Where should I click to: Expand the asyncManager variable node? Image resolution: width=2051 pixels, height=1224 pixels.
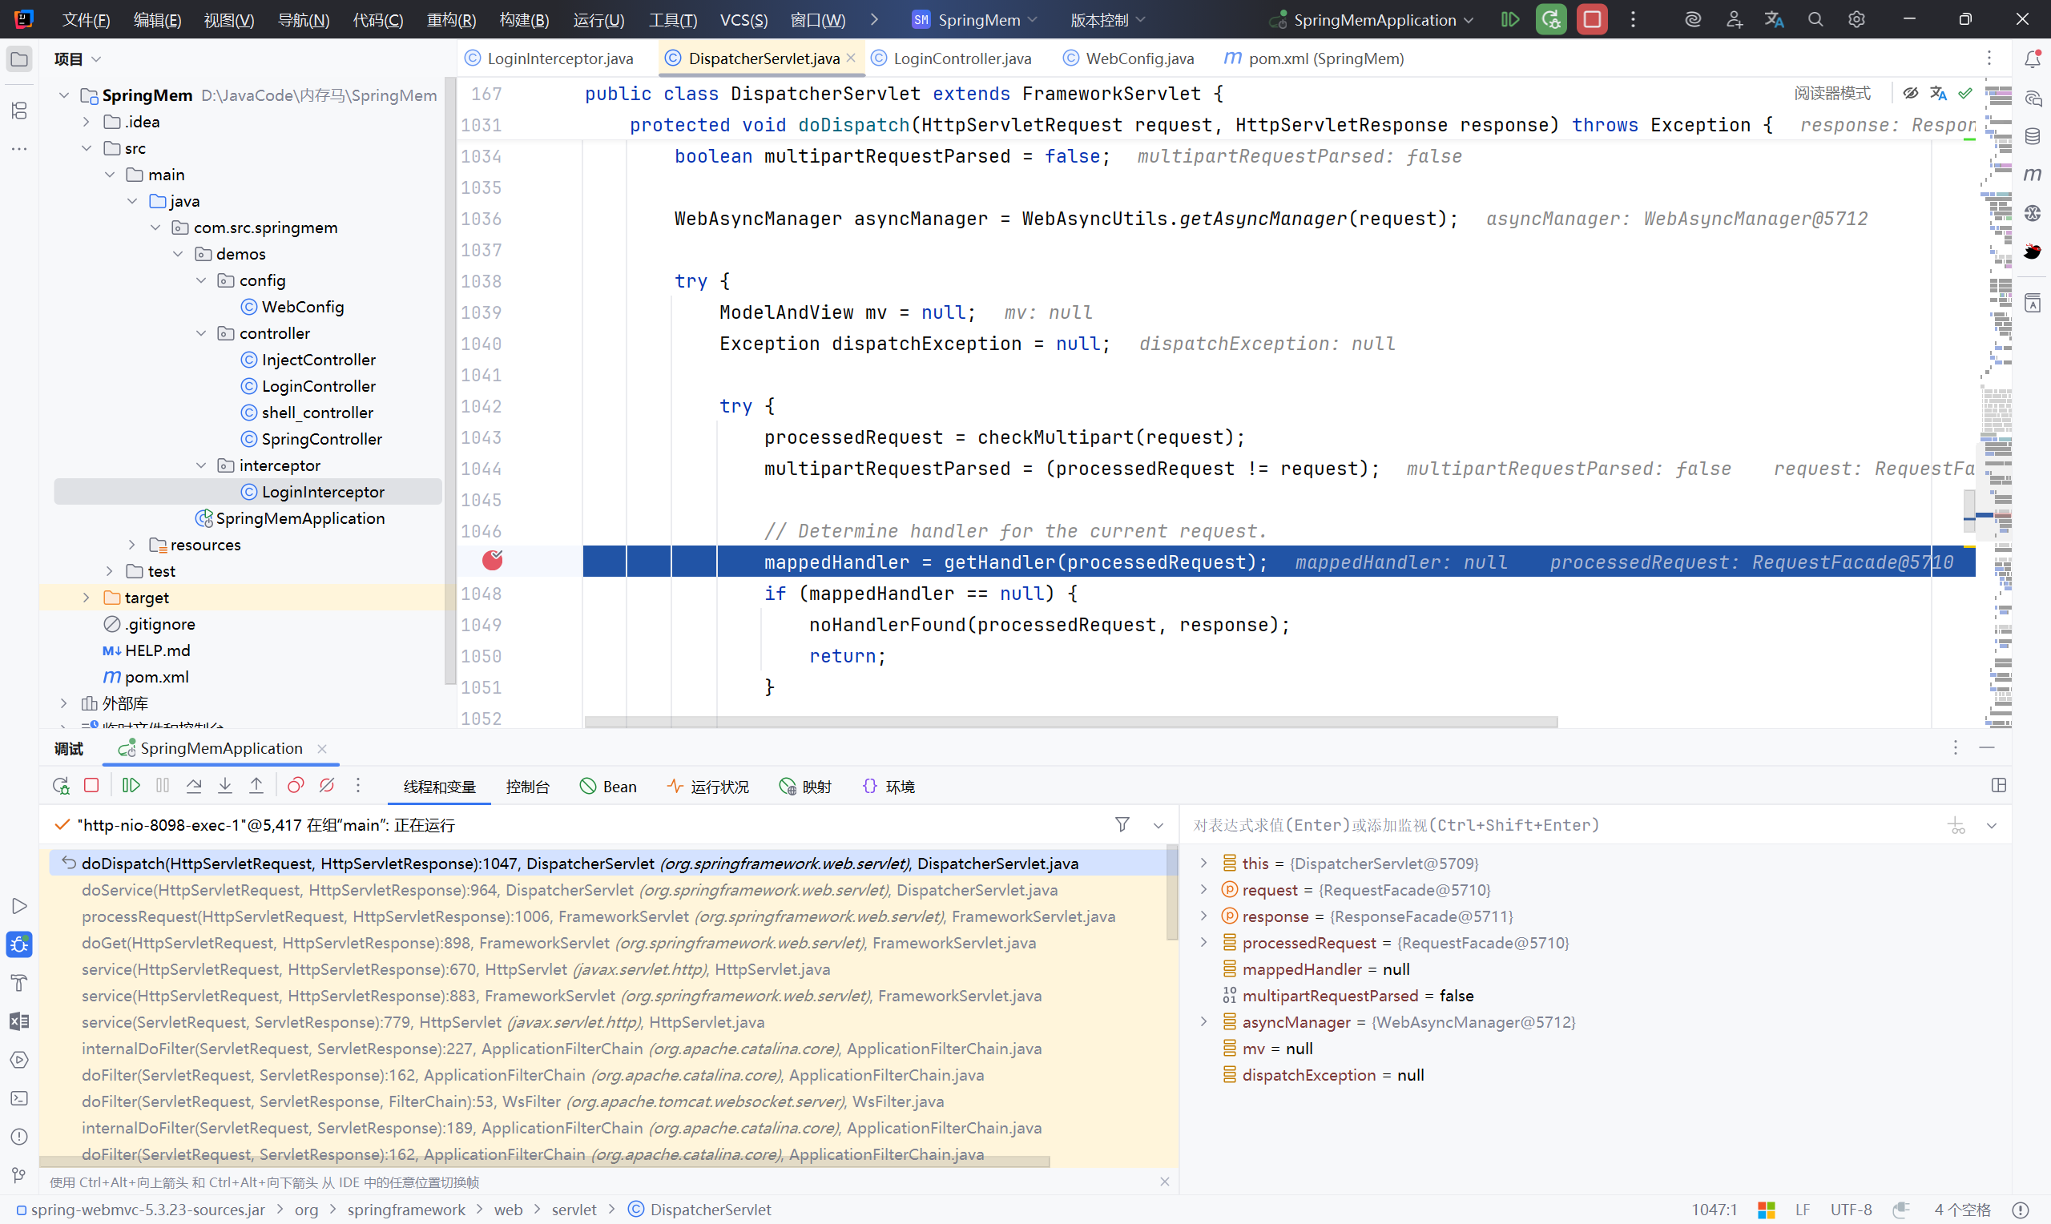tap(1203, 1022)
